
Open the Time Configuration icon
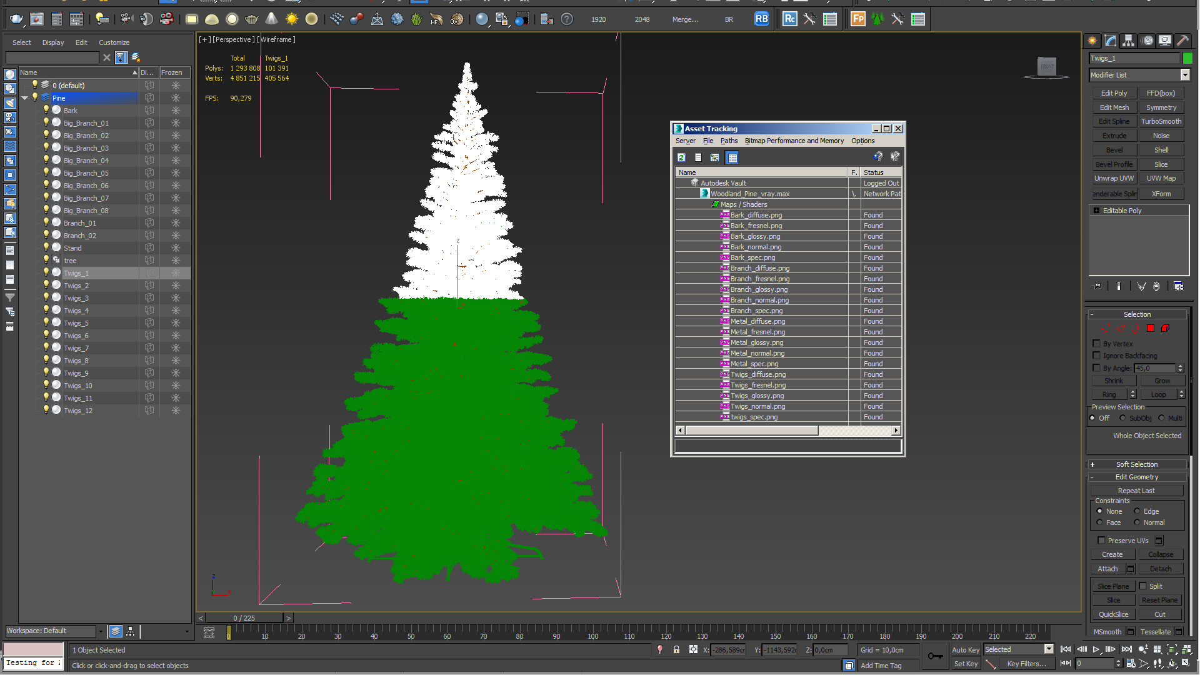click(x=1131, y=664)
